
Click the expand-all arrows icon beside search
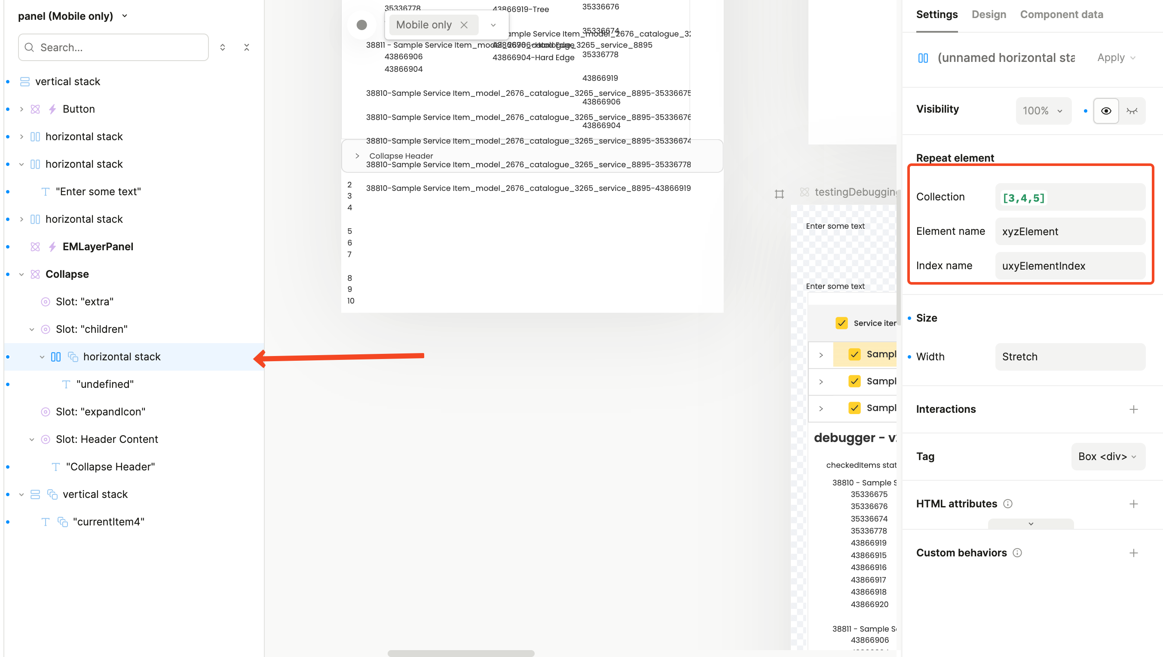coord(223,47)
